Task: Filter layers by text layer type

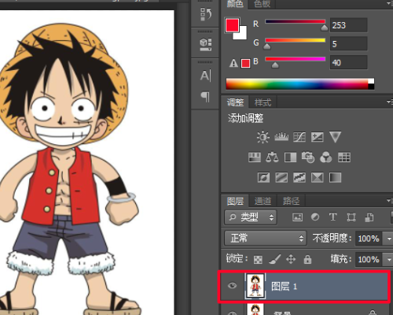Action: [x=332, y=217]
